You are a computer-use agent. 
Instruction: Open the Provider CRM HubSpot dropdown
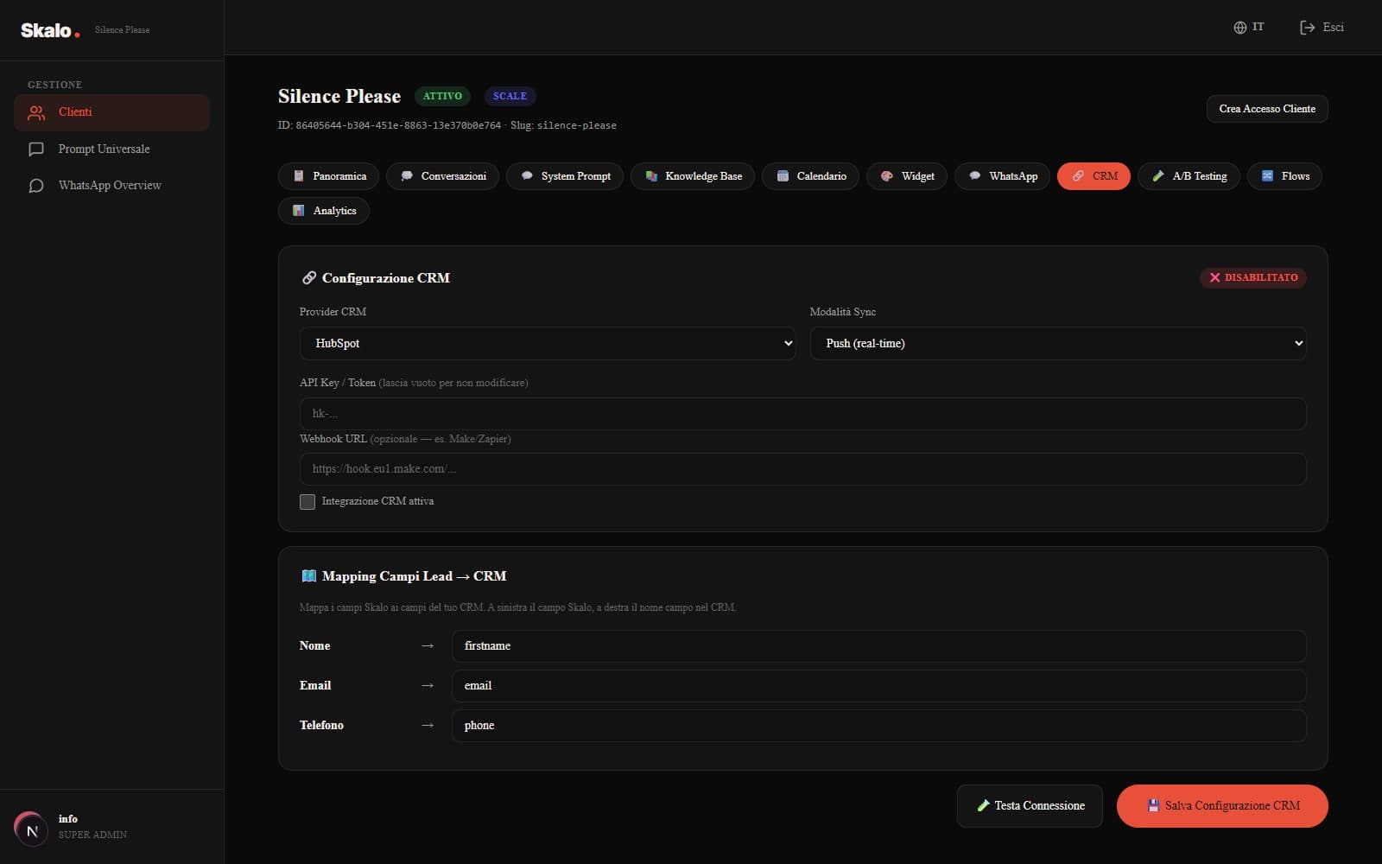coord(548,344)
